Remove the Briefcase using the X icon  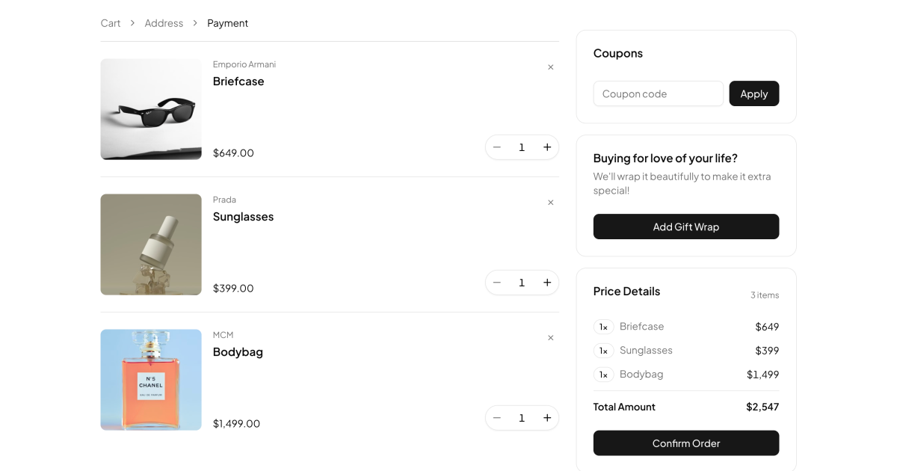point(551,67)
